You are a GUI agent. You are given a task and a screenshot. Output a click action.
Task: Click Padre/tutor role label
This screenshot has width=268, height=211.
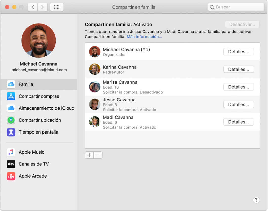click(x=113, y=72)
